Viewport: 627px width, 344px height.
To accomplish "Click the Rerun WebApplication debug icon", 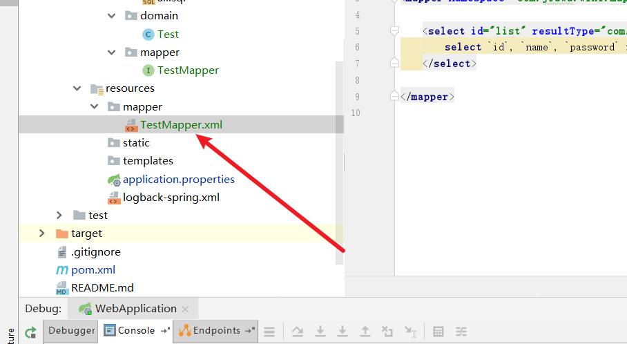I will pos(30,332).
